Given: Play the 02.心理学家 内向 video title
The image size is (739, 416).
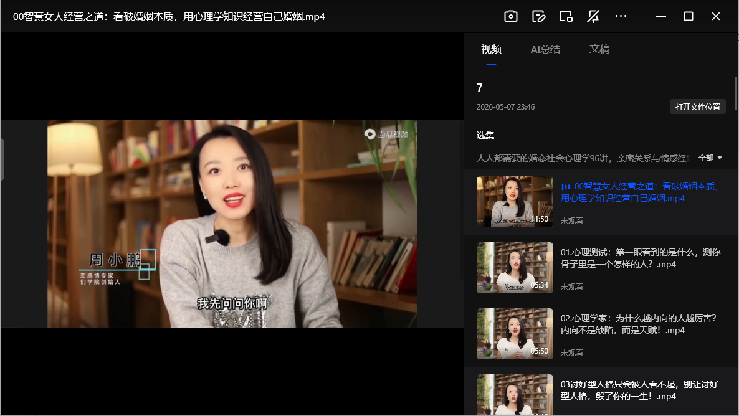Looking at the screenshot, I should [639, 324].
